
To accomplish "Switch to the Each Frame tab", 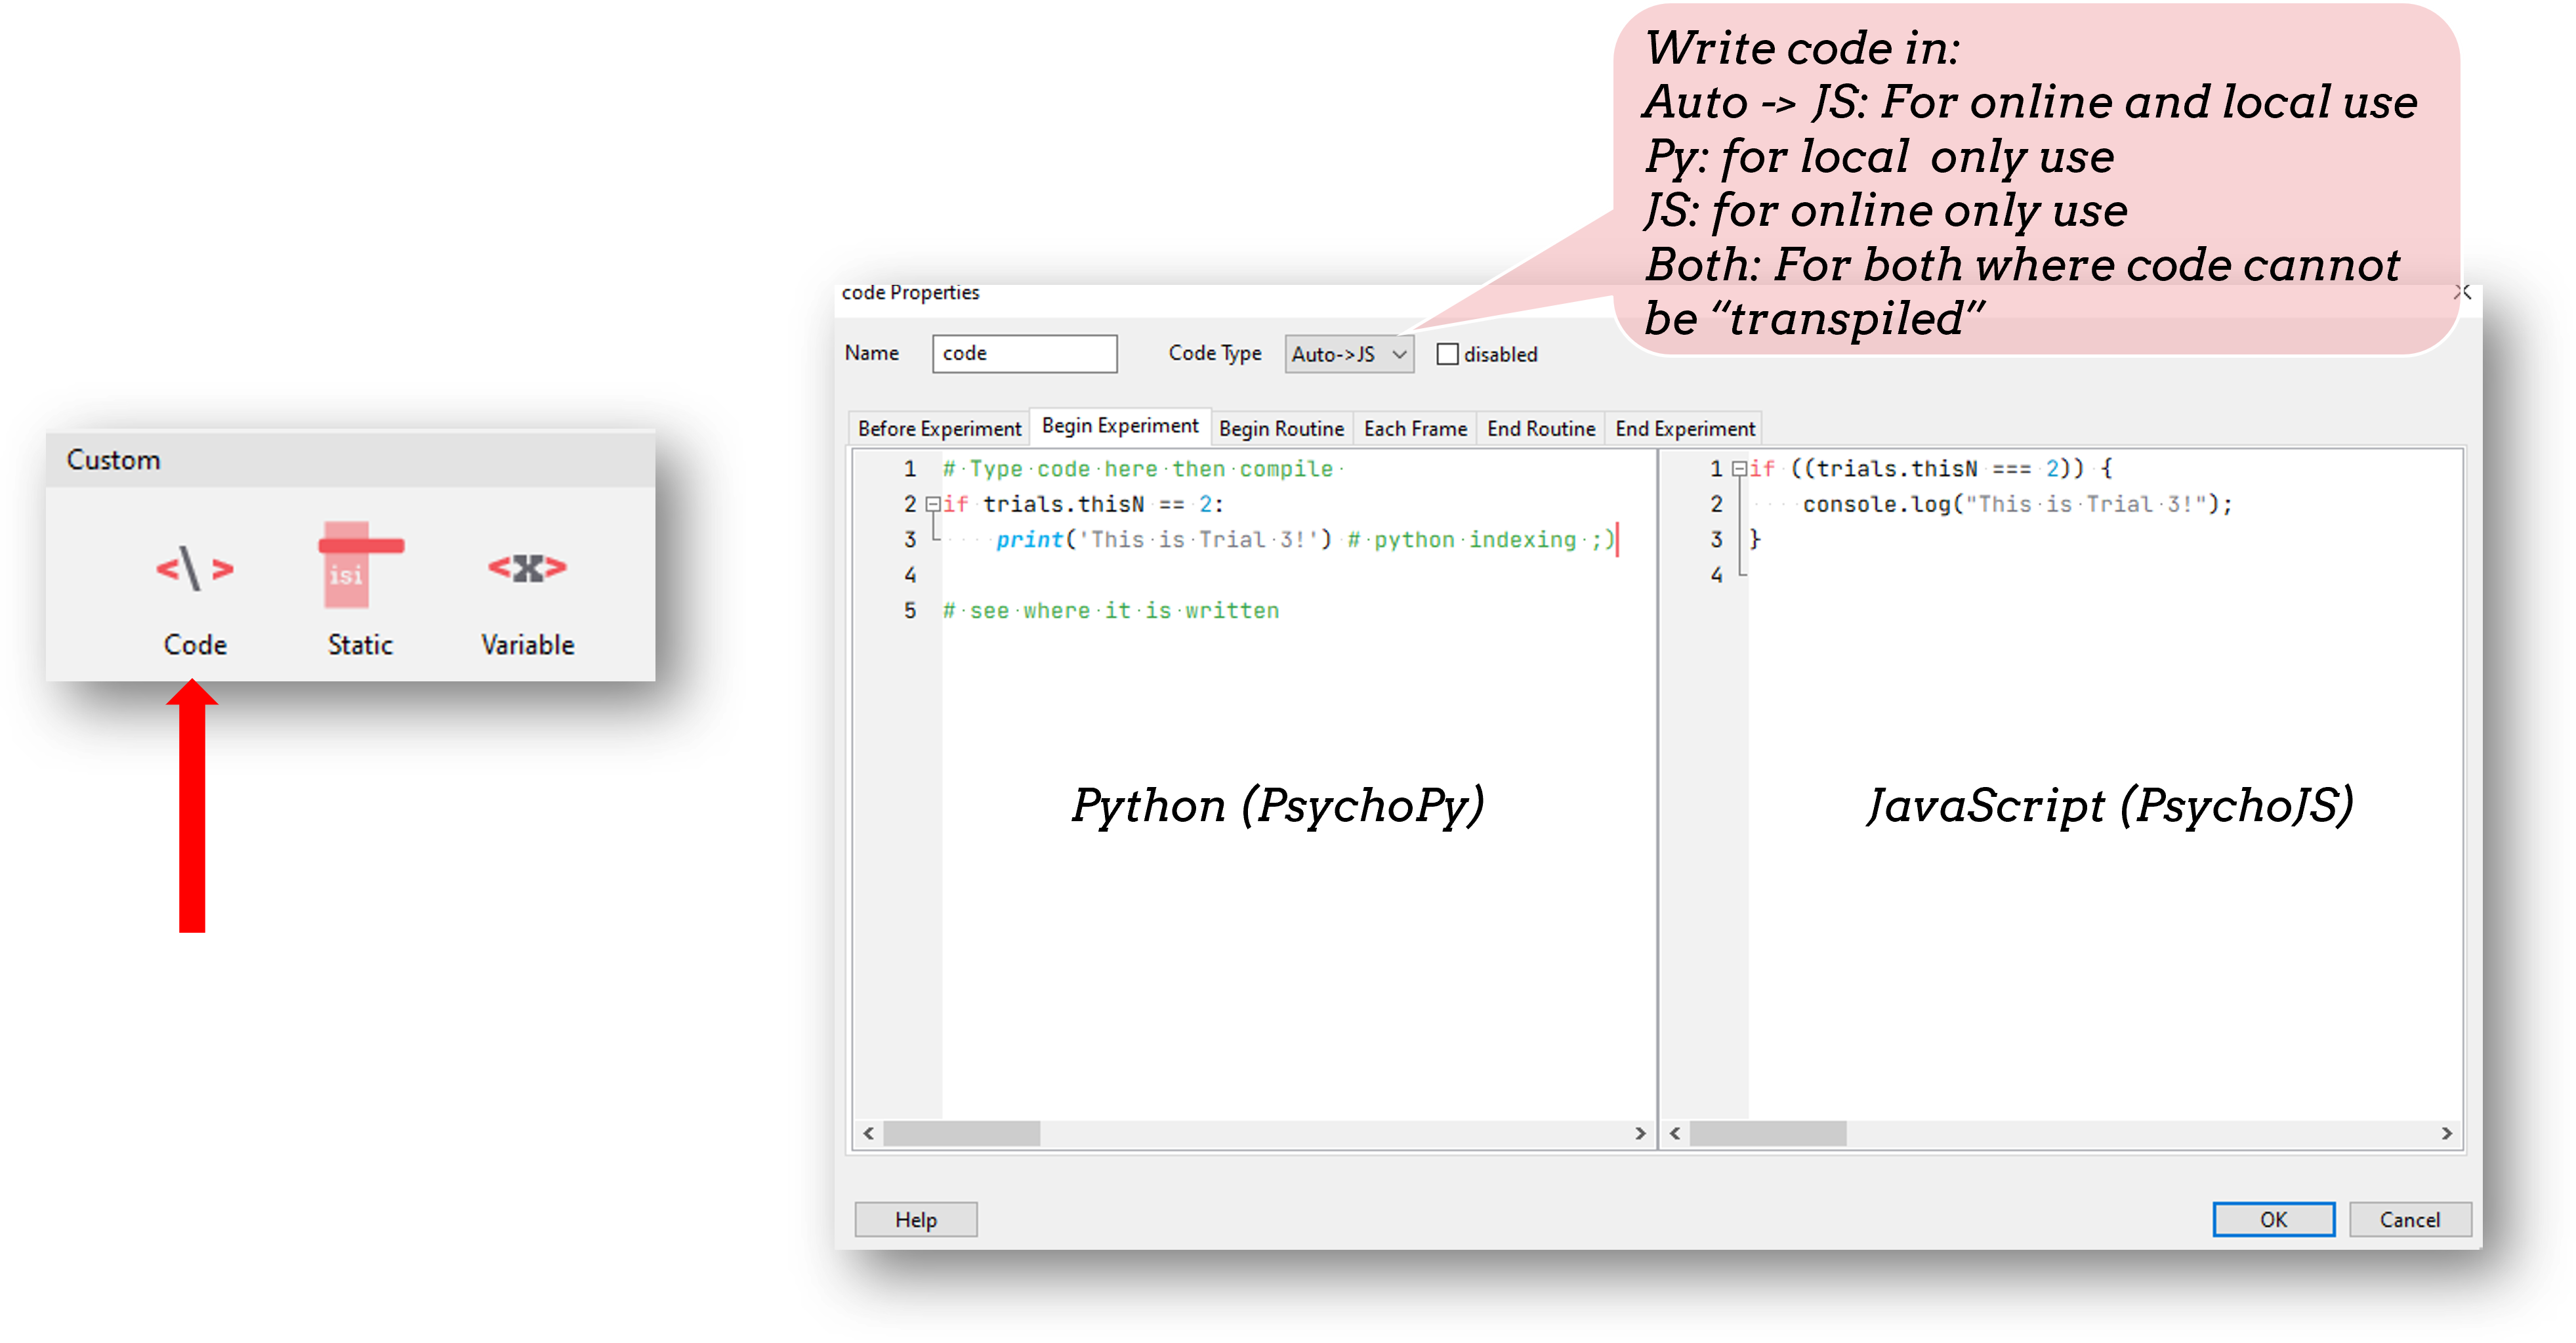I will click(x=1415, y=429).
